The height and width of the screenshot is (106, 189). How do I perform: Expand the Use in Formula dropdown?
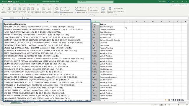70,10
